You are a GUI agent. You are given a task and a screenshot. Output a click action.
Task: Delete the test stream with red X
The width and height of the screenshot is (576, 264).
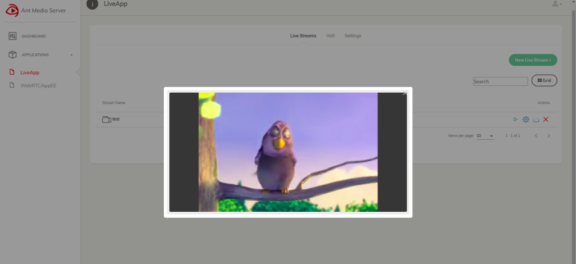(546, 120)
